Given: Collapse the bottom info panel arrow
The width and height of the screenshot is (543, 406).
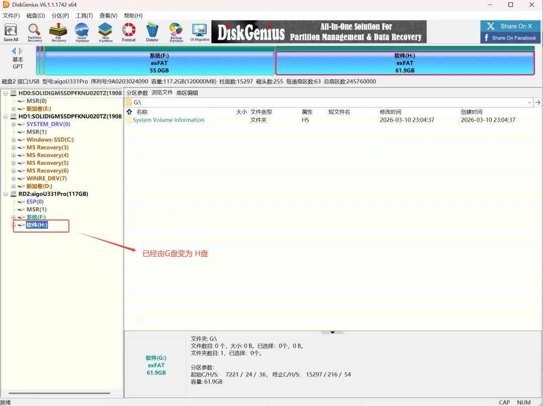Looking at the screenshot, I should [332, 332].
